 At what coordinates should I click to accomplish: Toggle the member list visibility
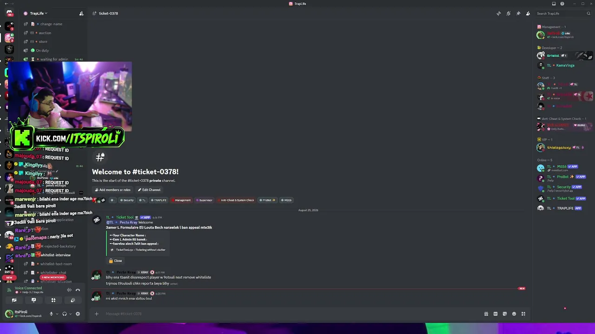(x=528, y=13)
